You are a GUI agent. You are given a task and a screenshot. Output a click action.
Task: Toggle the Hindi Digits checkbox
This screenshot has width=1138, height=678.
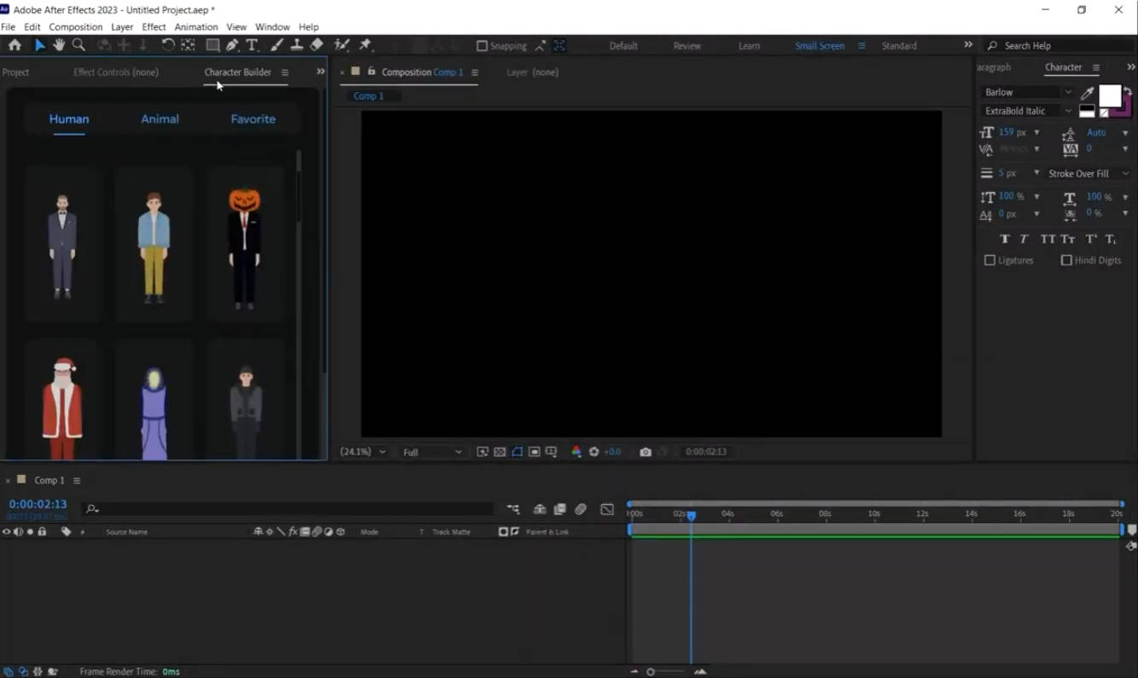1066,260
